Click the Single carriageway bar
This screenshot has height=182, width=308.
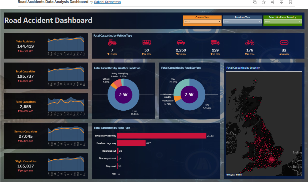tap(162, 136)
